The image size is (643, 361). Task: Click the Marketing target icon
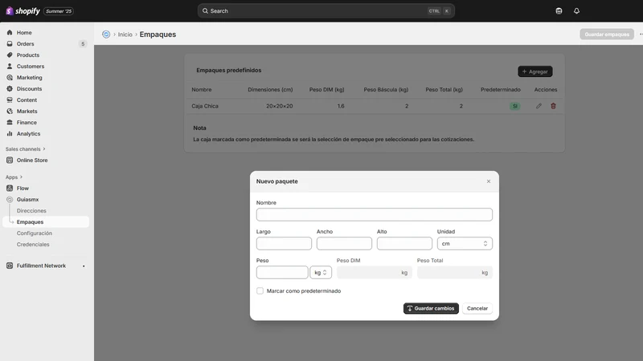pos(10,77)
